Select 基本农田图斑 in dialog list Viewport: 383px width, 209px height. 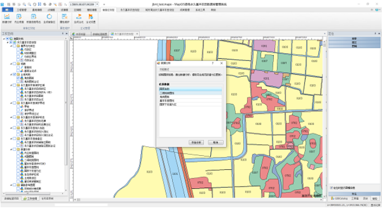click(190, 100)
